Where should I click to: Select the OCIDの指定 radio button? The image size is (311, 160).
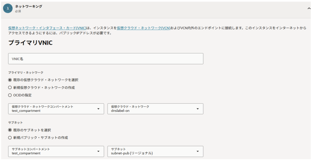pyautogui.click(x=10, y=95)
